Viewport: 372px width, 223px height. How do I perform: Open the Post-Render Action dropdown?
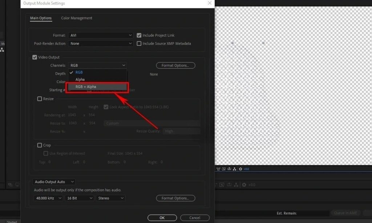click(x=101, y=43)
